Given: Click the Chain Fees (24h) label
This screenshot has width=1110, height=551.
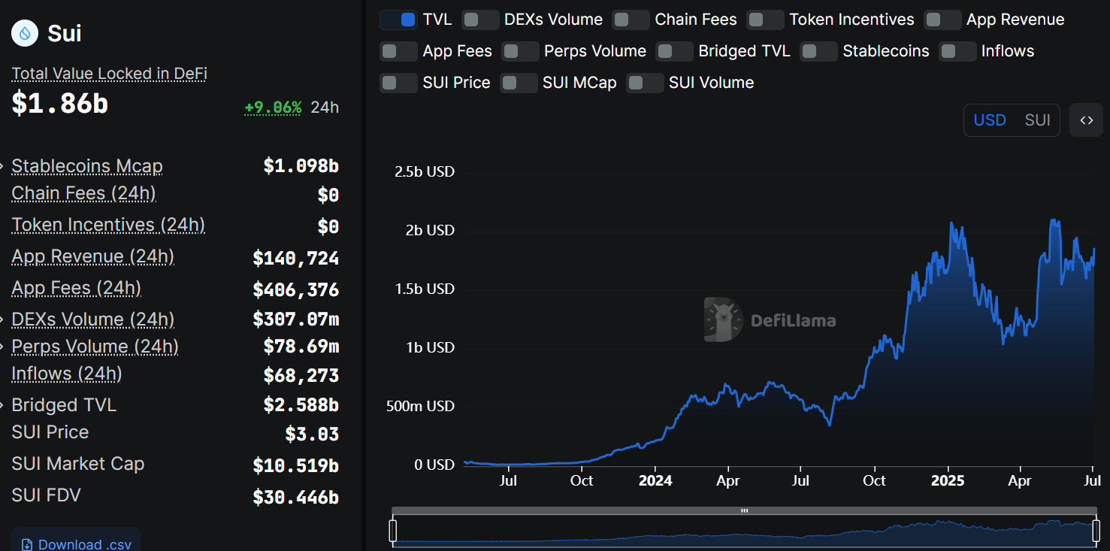Looking at the screenshot, I should 83,193.
